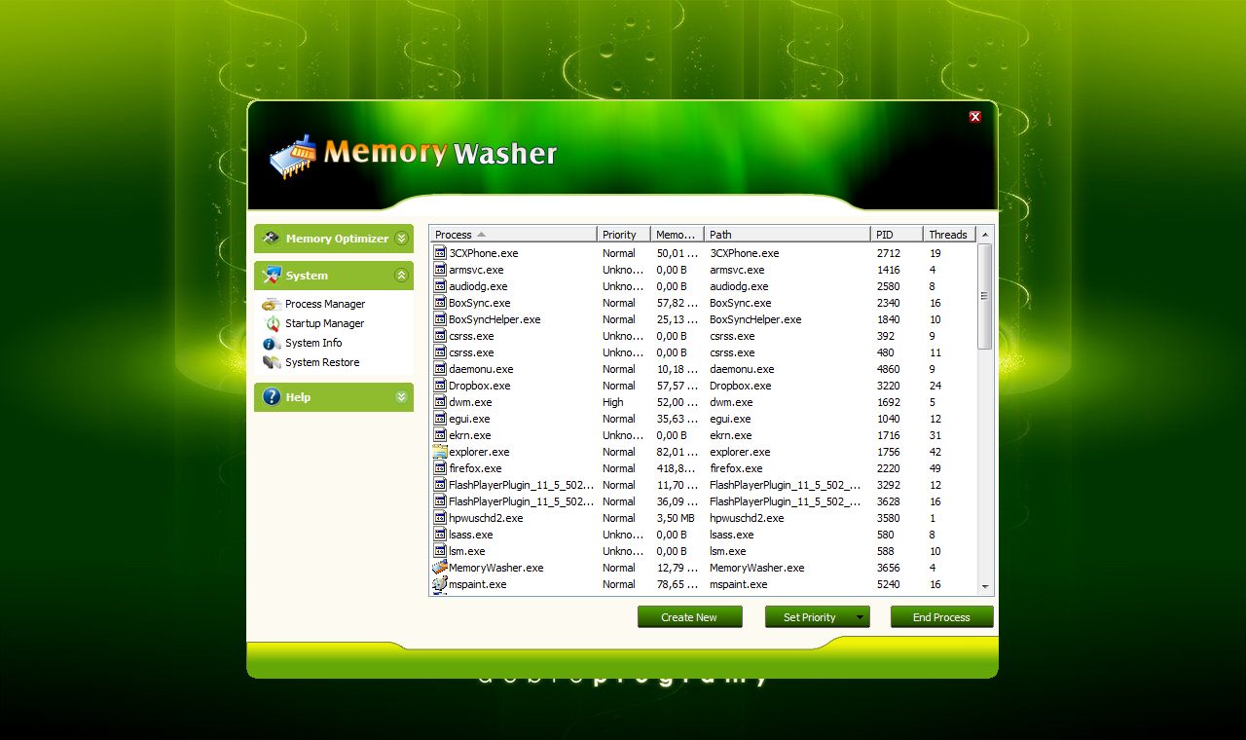The height and width of the screenshot is (740, 1246).
Task: Click the 3CXPhone.exe process icon
Action: pyautogui.click(x=440, y=253)
